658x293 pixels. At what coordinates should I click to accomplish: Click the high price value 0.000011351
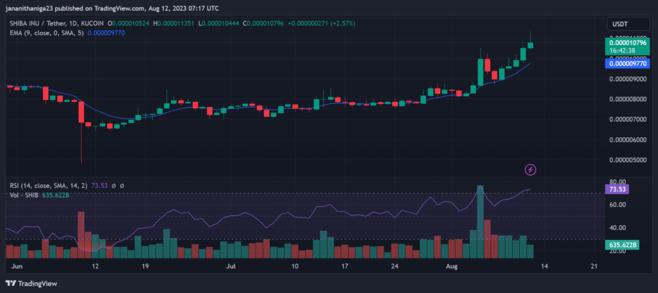click(x=176, y=24)
